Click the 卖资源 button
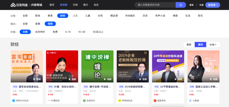This screenshot has height=107, width=229. coord(213,5)
